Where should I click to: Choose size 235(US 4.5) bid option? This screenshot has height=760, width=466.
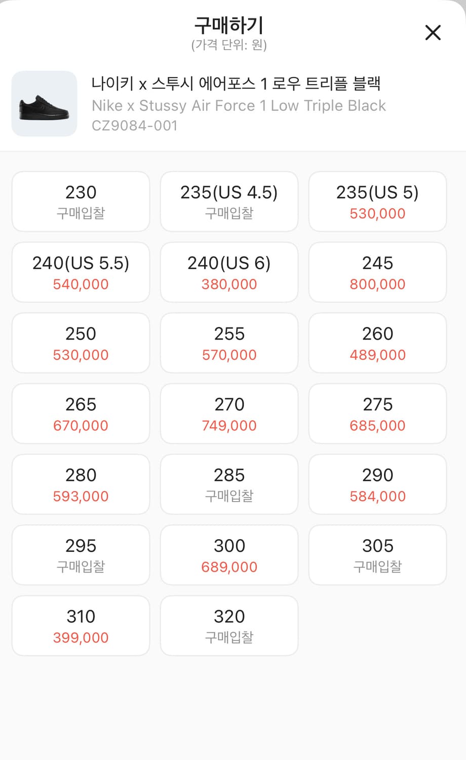[x=229, y=202]
